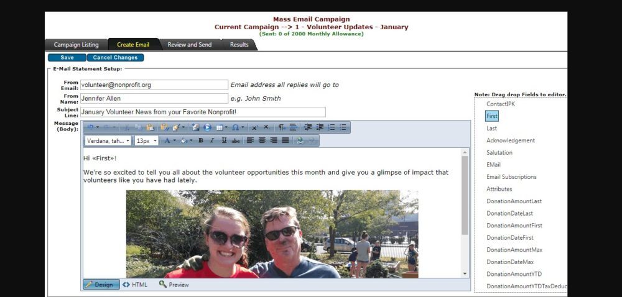Image resolution: width=622 pixels, height=297 pixels.
Task: Toggle bold formatting
Action: coord(200,141)
